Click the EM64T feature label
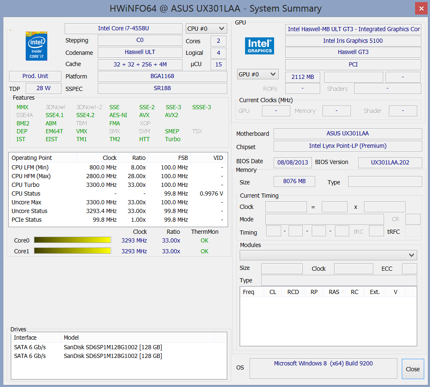The height and width of the screenshot is (387, 430). [x=54, y=131]
